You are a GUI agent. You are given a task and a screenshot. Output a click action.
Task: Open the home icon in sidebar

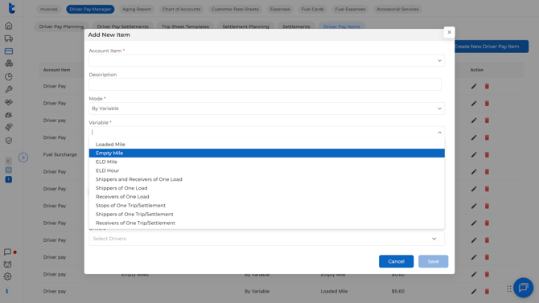[9, 26]
